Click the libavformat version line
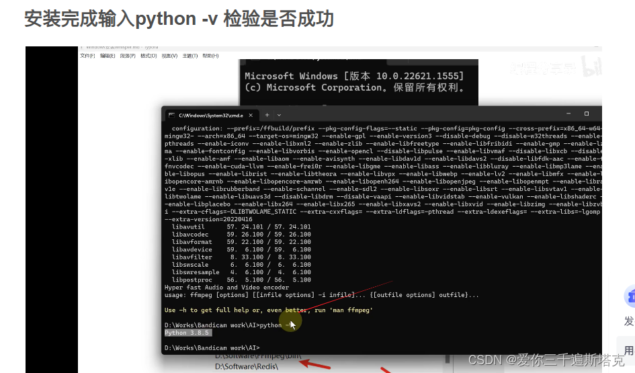The width and height of the screenshot is (635, 373). [241, 242]
